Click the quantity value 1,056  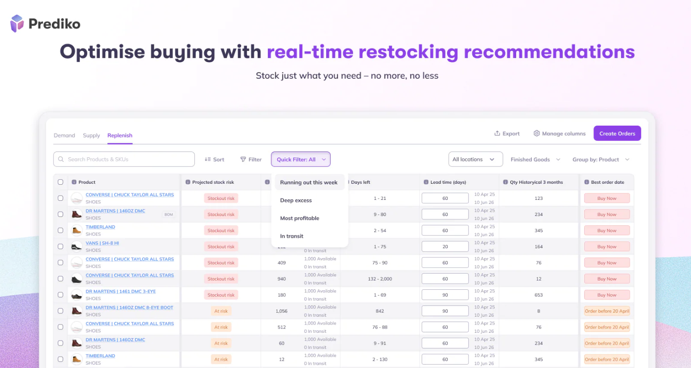point(282,311)
